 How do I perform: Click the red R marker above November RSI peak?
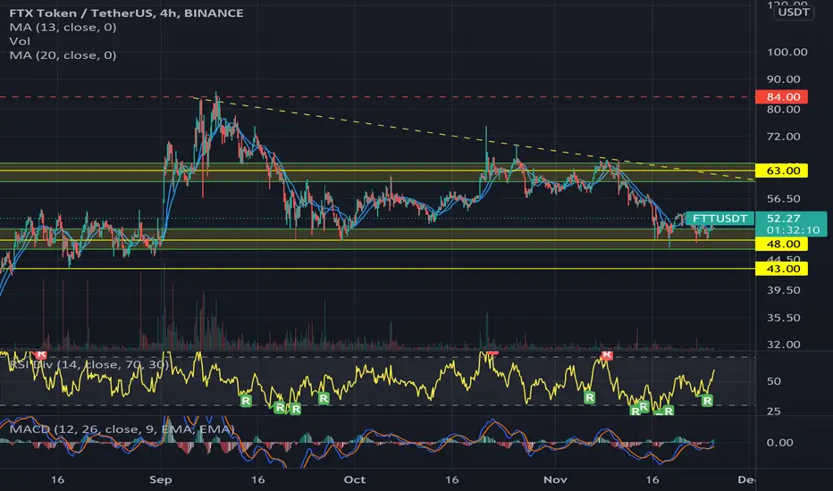click(607, 354)
